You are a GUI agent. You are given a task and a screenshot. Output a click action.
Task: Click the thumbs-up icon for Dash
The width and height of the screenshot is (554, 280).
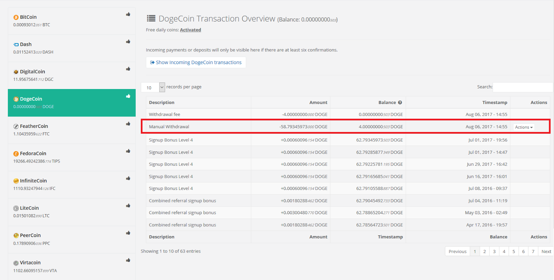coord(128,42)
